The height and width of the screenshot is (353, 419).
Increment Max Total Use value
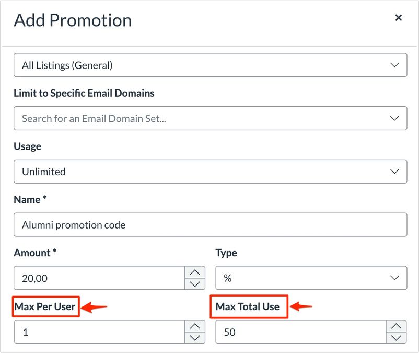tap(396, 326)
